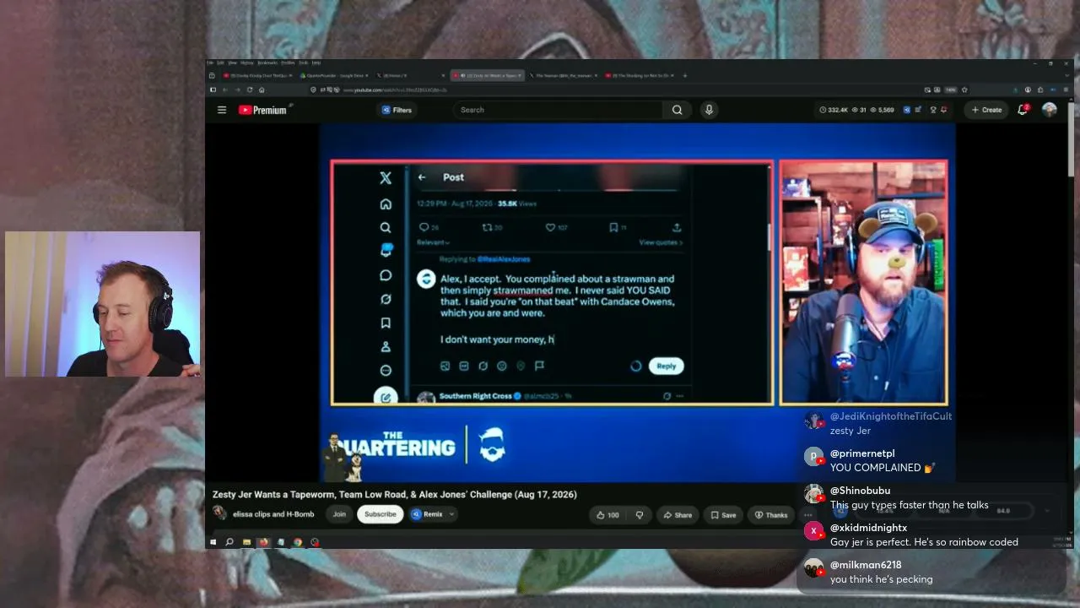Insert an emoji into the reply
The image size is (1080, 608).
502,366
